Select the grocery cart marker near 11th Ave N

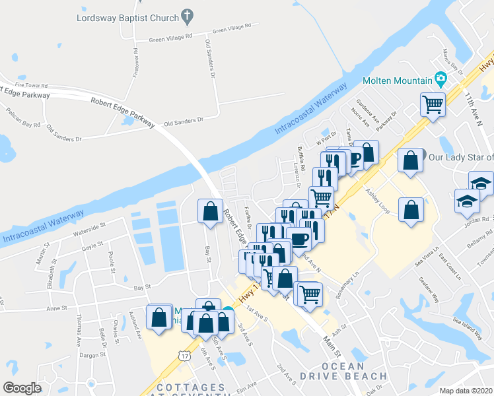433,105
